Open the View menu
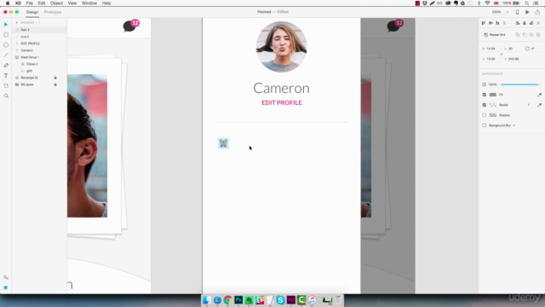Viewport: 545px width, 307px height. point(72,3)
